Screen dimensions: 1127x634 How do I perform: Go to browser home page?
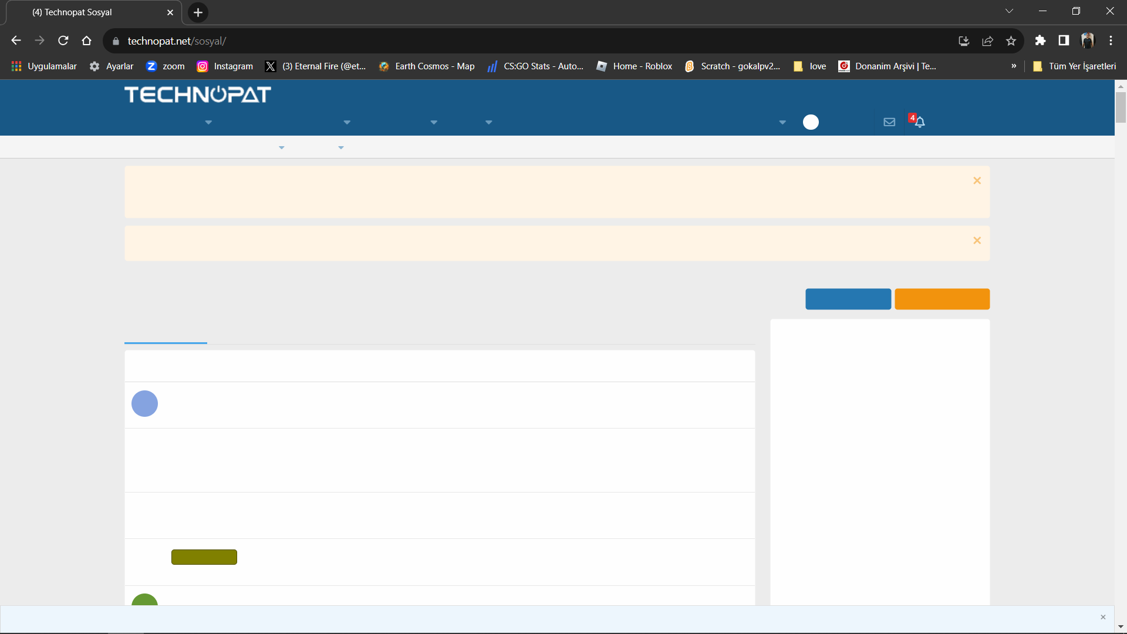point(87,41)
